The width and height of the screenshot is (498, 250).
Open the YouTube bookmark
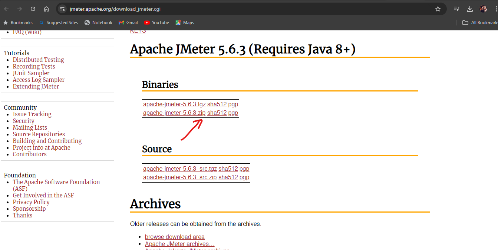[x=156, y=22]
